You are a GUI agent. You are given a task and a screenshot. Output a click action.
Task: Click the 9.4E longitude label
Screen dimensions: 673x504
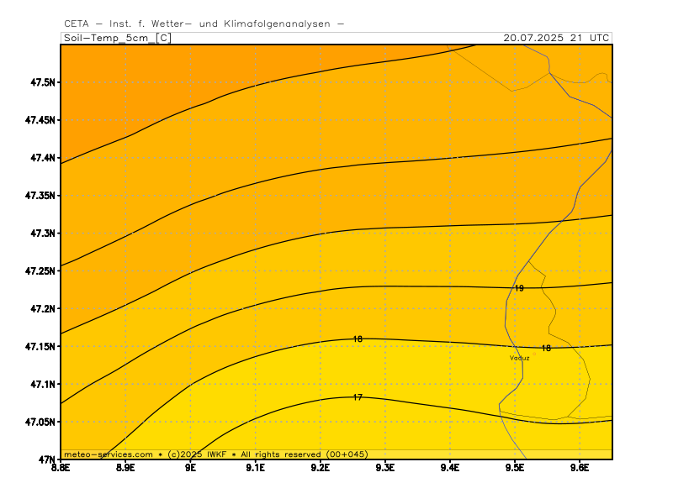pyautogui.click(x=450, y=468)
